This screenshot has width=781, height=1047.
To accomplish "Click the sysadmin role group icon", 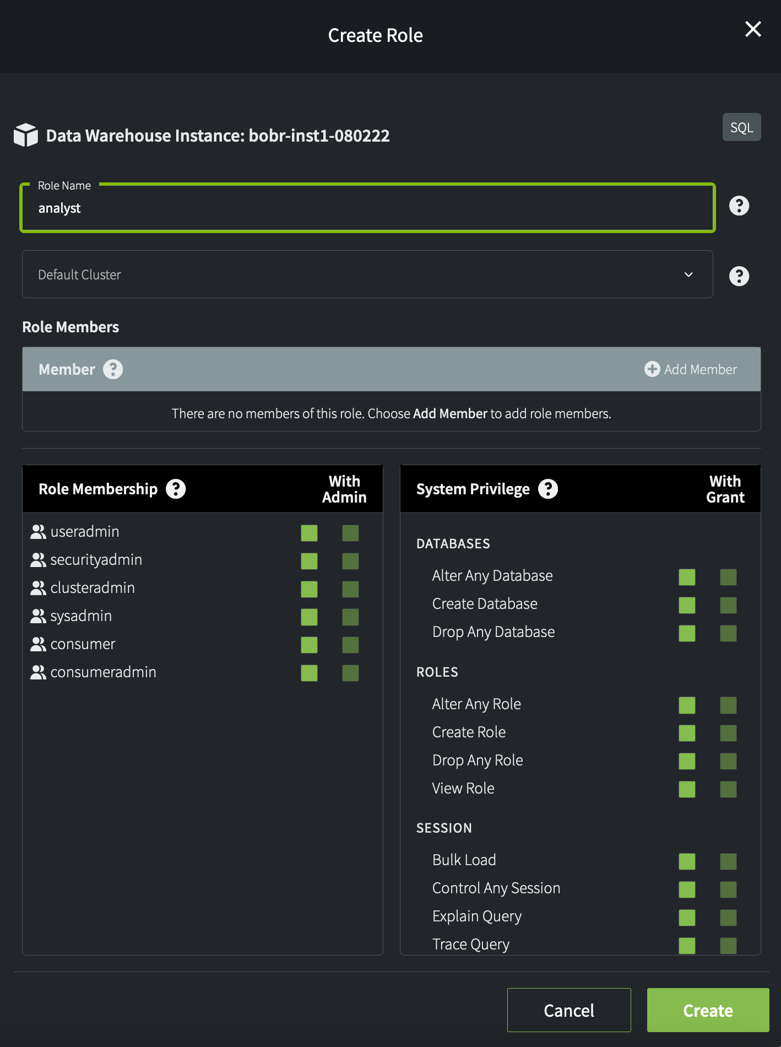I will coord(38,616).
